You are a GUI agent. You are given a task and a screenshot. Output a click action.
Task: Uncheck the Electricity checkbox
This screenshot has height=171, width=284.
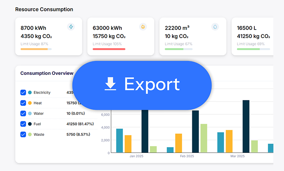click(x=23, y=93)
